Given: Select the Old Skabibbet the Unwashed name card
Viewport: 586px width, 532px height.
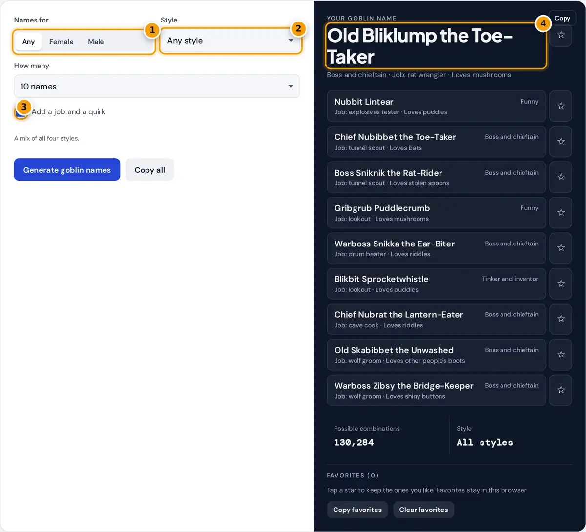Looking at the screenshot, I should click(437, 355).
